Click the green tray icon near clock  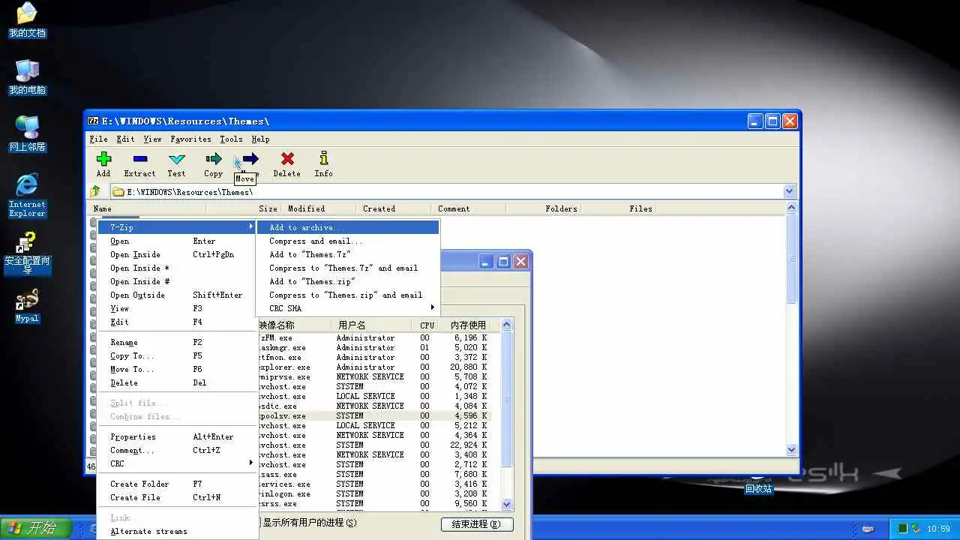tap(904, 529)
